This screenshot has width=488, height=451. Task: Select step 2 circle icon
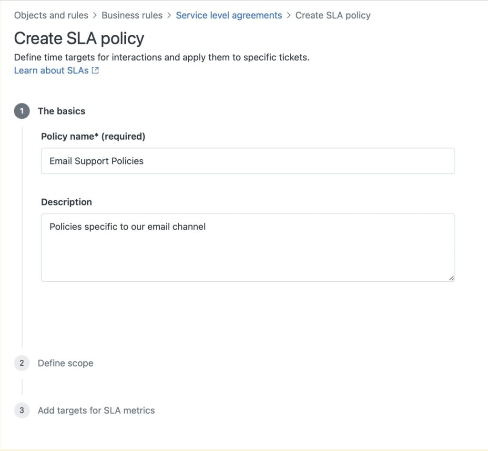pyautogui.click(x=22, y=363)
